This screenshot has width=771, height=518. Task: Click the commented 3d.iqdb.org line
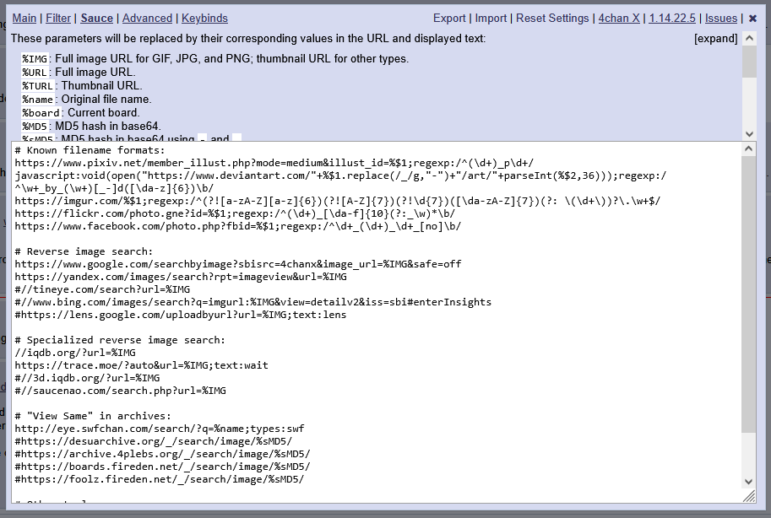87,378
